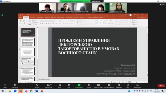
Task: Toggle text shadow (S) formatting
Action: point(46,24)
